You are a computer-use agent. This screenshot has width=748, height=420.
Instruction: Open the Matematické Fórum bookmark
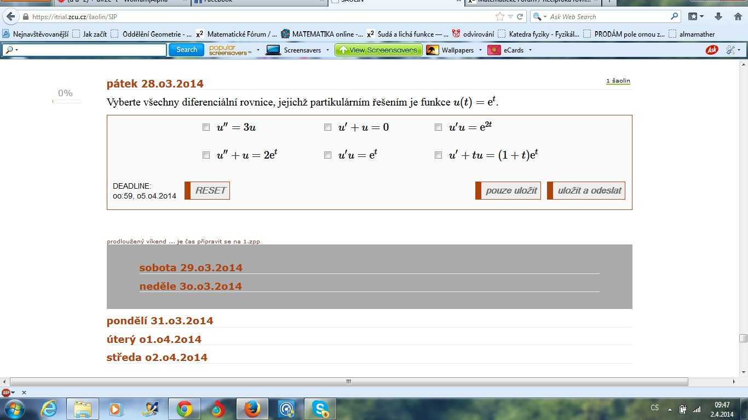[237, 34]
